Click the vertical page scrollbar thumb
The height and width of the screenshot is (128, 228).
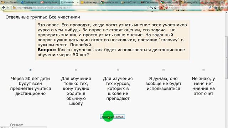point(227,57)
